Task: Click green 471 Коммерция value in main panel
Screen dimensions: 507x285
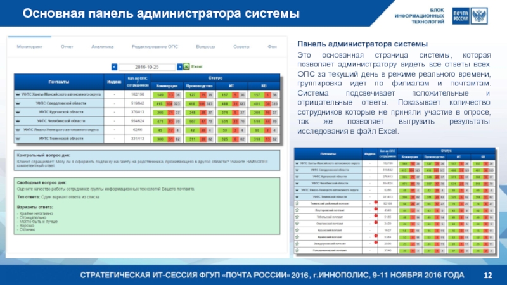Action: [x=160, y=122]
